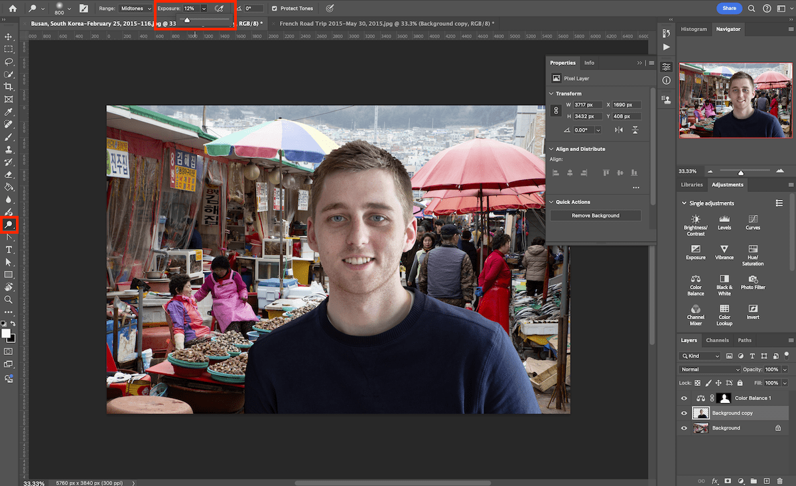The height and width of the screenshot is (486, 796).
Task: Open the Range Midtones dropdown
Action: pos(135,9)
